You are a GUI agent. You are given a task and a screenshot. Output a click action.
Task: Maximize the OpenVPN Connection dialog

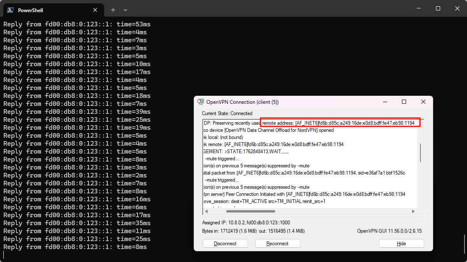pos(404,102)
